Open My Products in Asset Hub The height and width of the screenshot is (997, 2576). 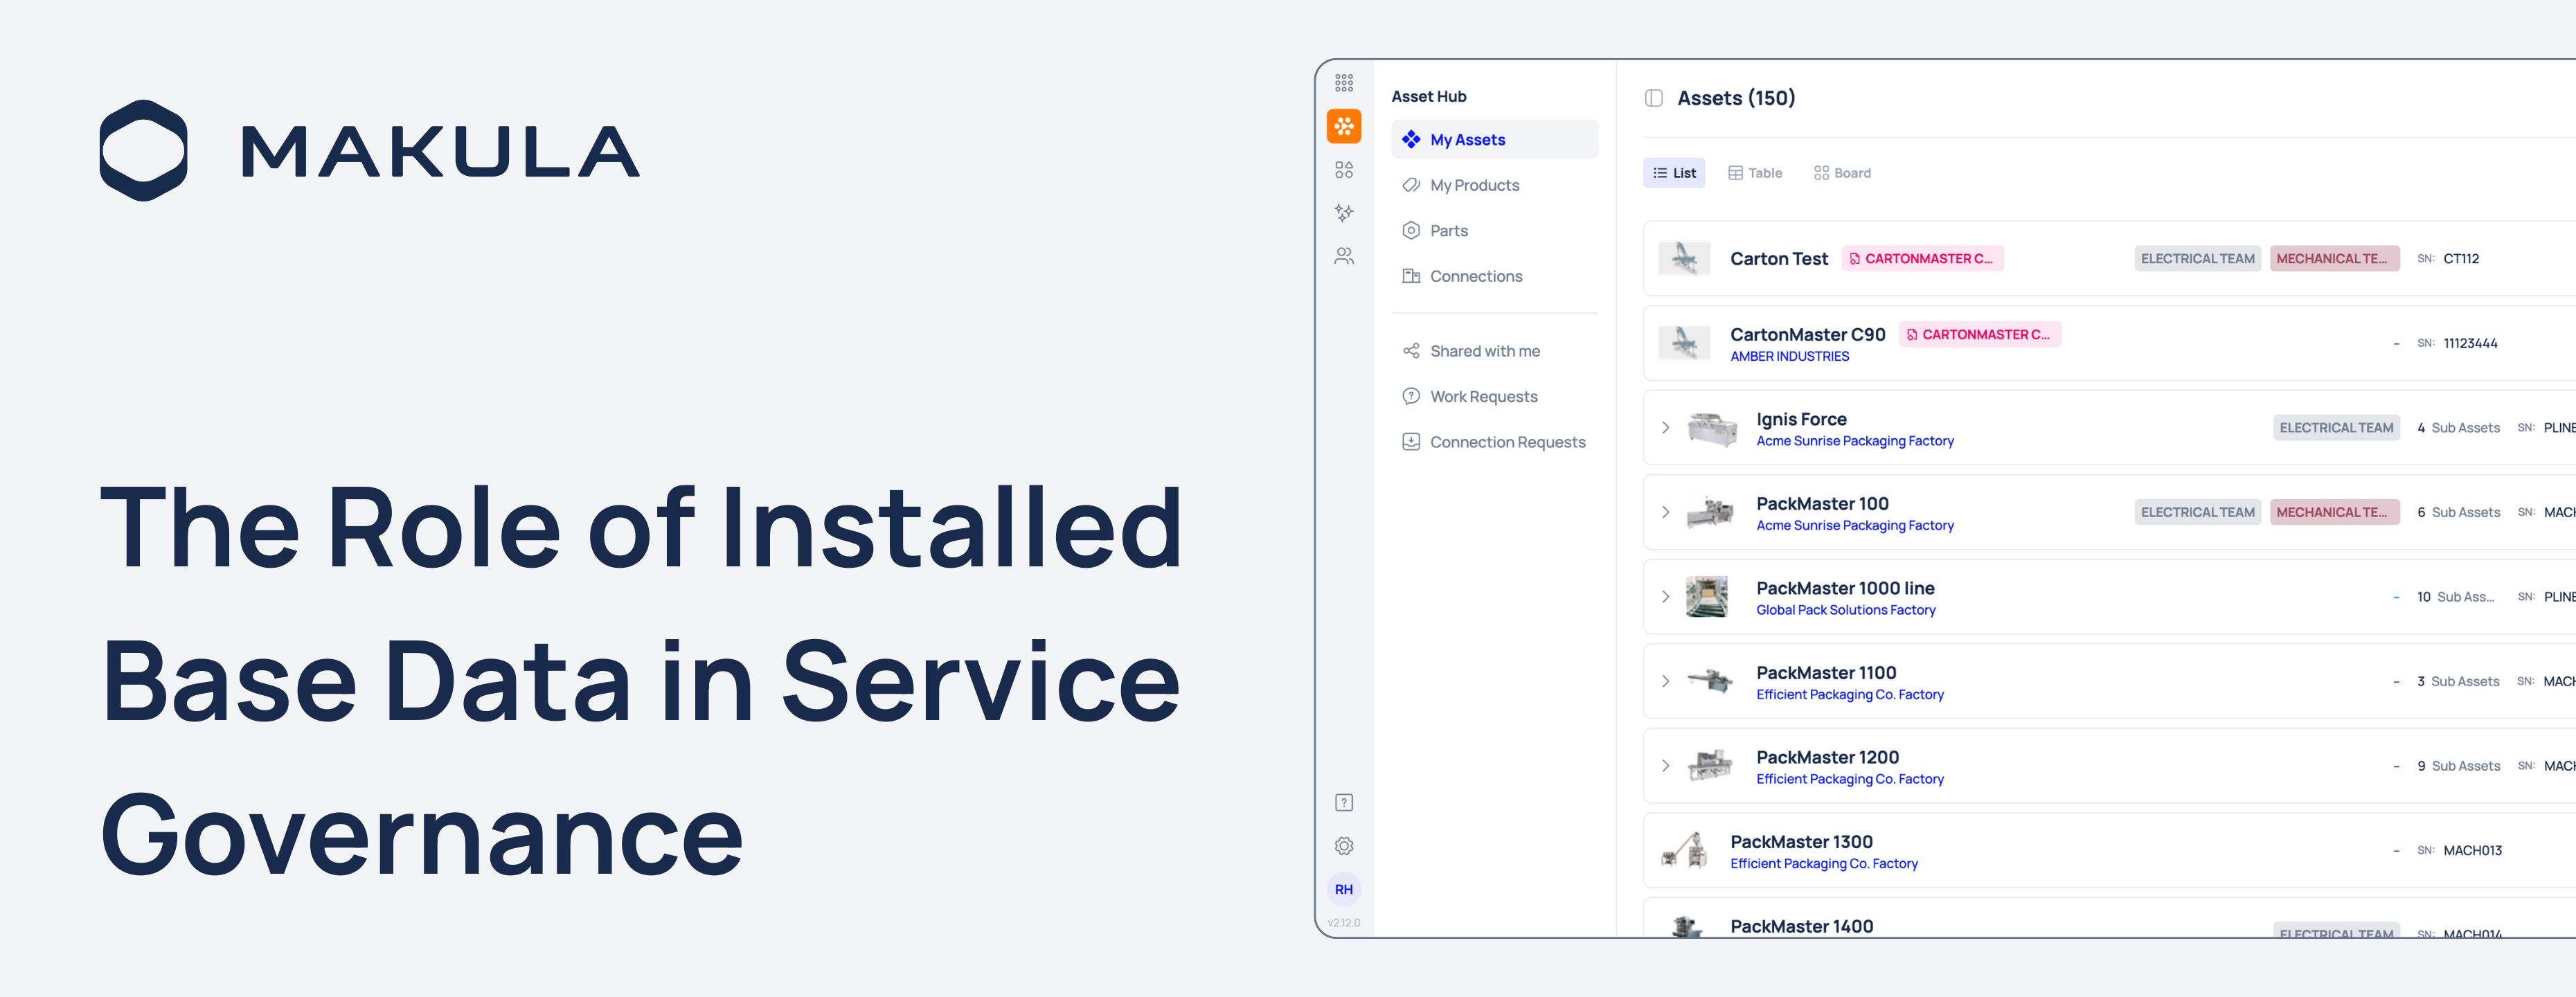click(x=1474, y=185)
